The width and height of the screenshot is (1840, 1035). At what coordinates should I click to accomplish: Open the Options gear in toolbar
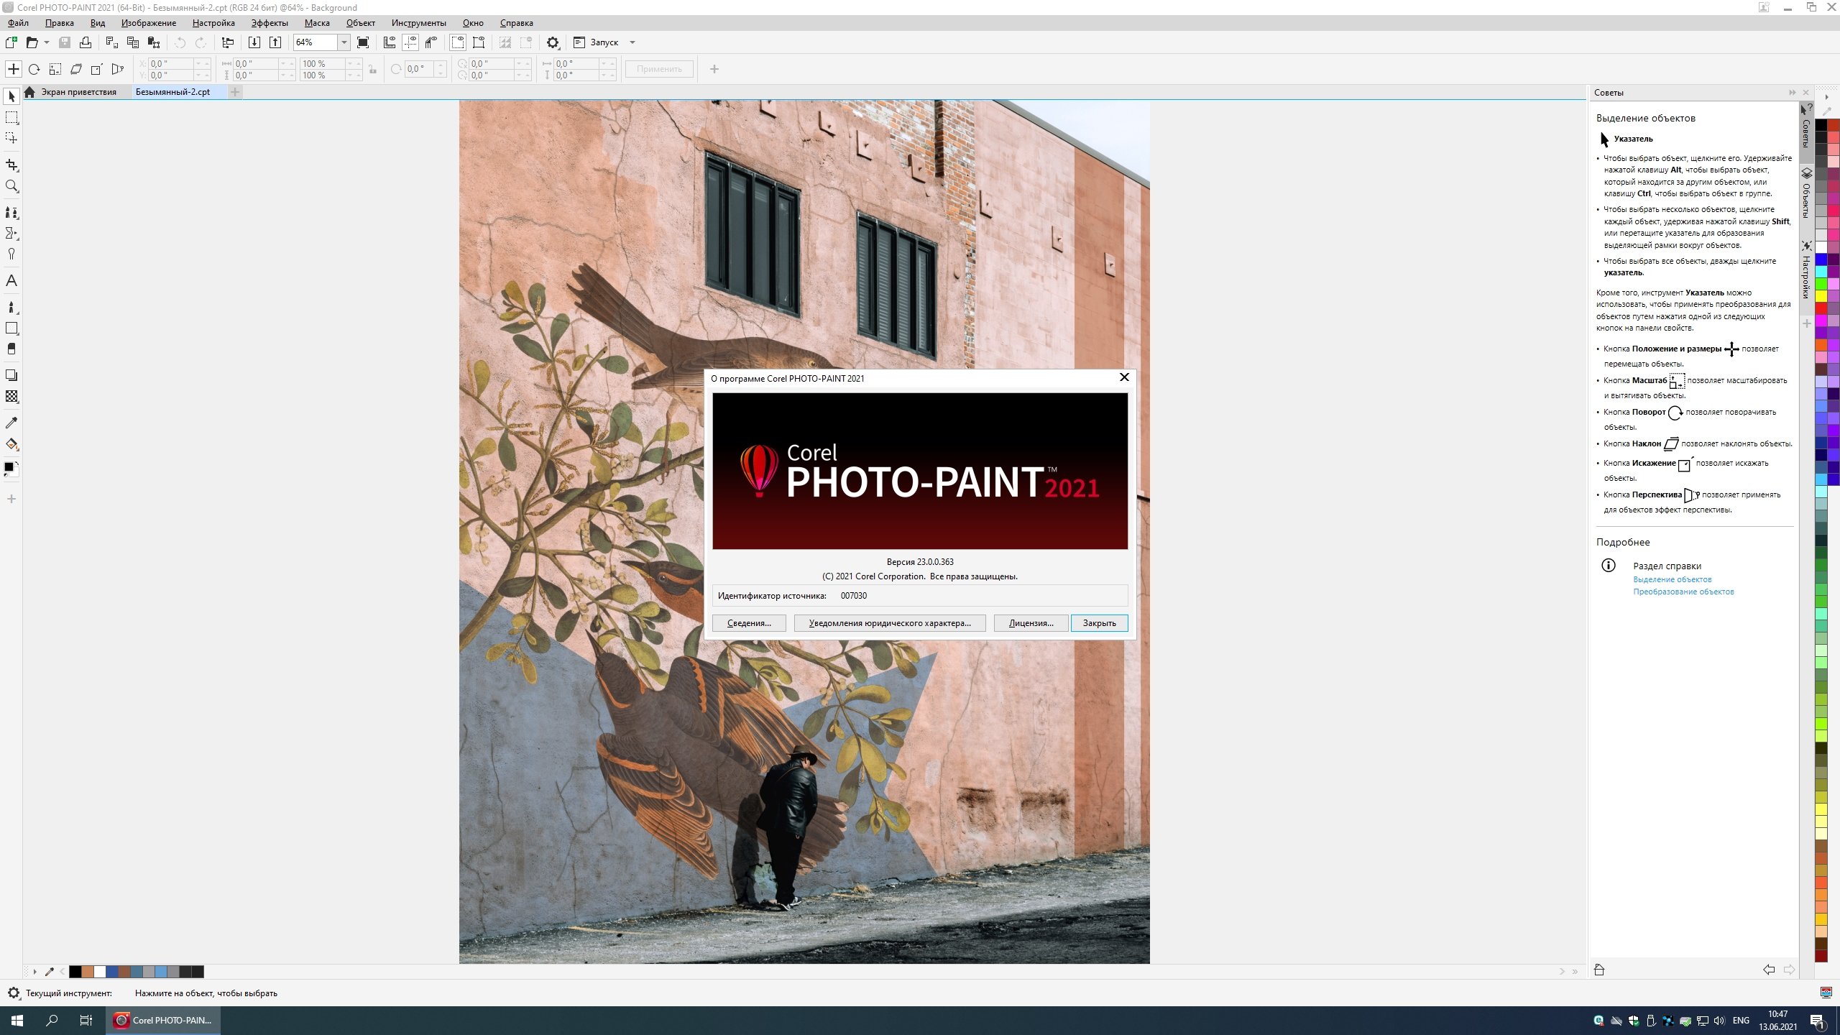pyautogui.click(x=552, y=42)
